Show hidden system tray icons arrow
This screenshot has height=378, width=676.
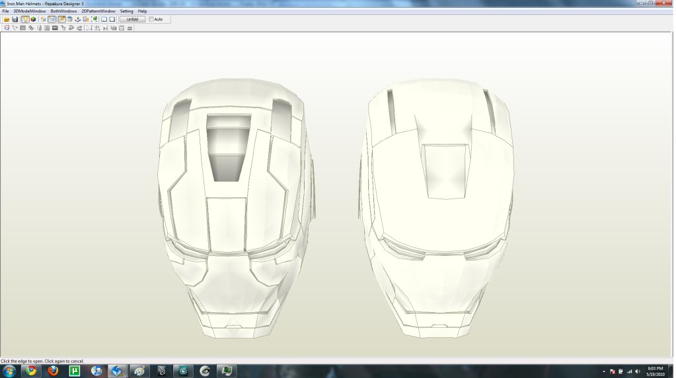point(603,371)
